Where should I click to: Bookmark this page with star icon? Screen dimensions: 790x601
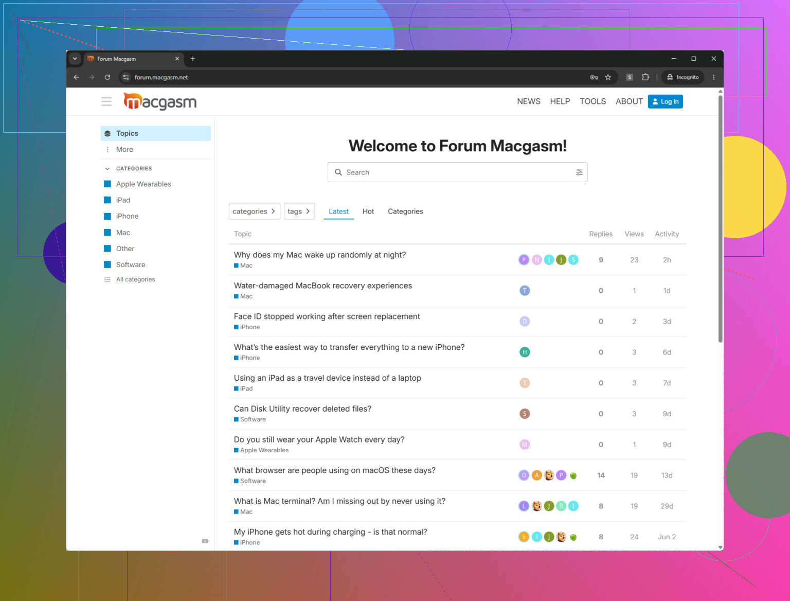pyautogui.click(x=608, y=77)
